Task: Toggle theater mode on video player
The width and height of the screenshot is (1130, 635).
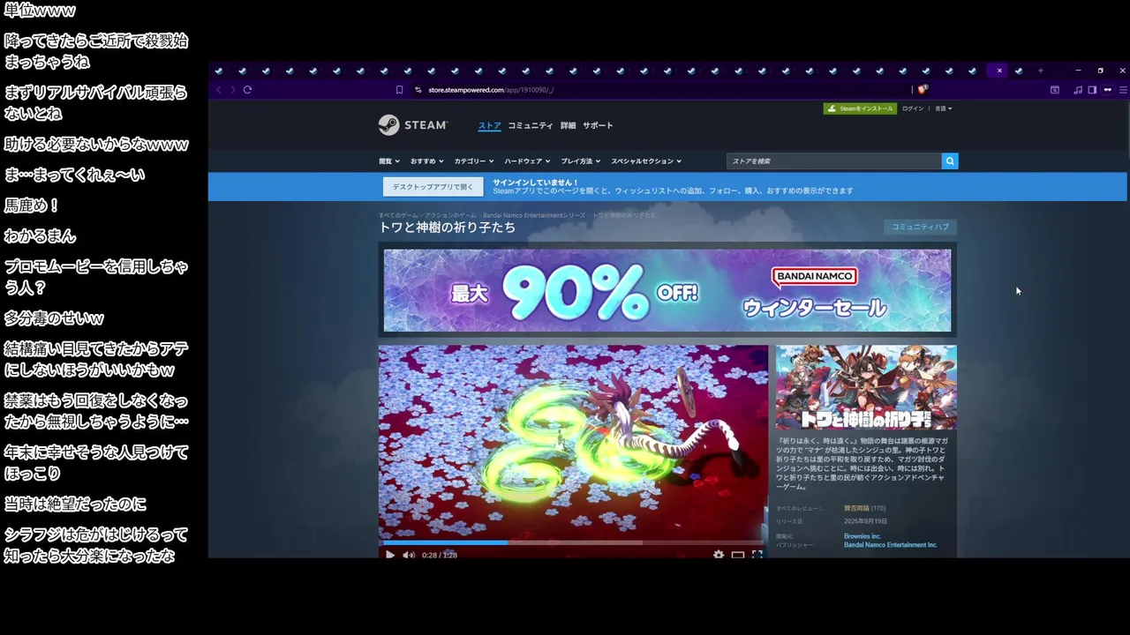Action: pyautogui.click(x=738, y=555)
